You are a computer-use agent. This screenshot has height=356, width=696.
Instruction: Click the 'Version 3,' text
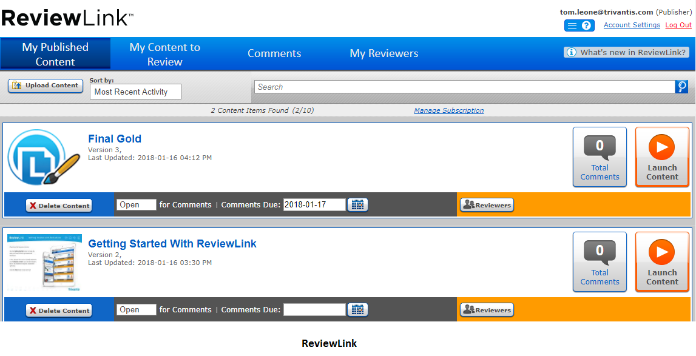click(x=105, y=150)
